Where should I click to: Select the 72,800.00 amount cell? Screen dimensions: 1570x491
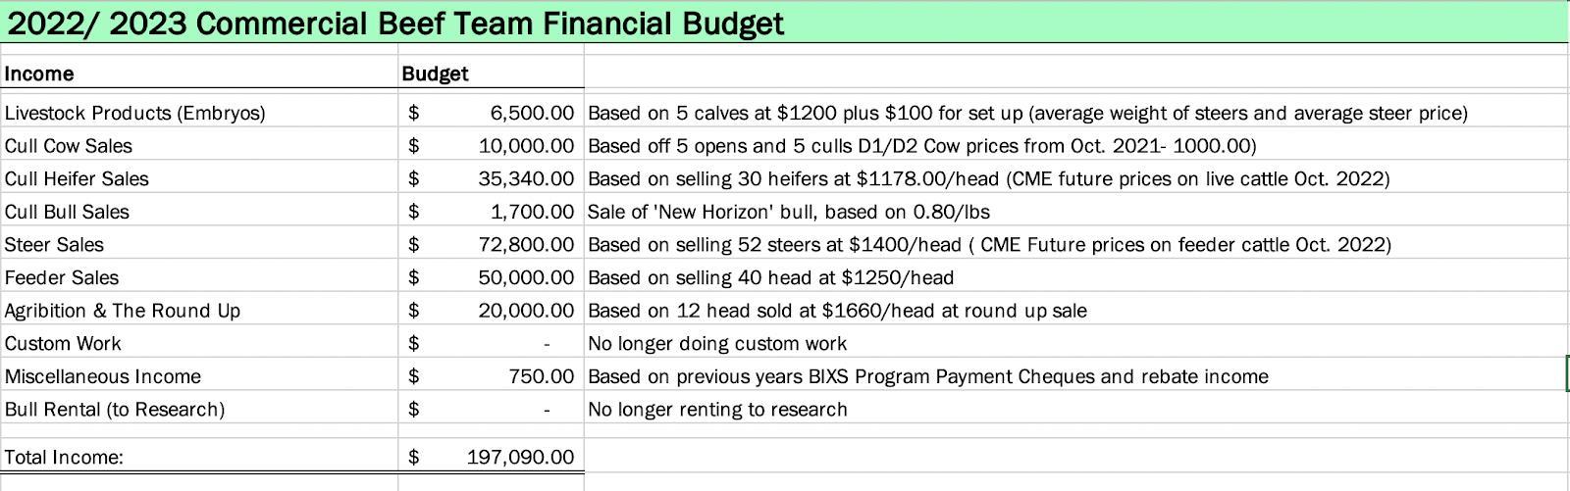tap(525, 245)
